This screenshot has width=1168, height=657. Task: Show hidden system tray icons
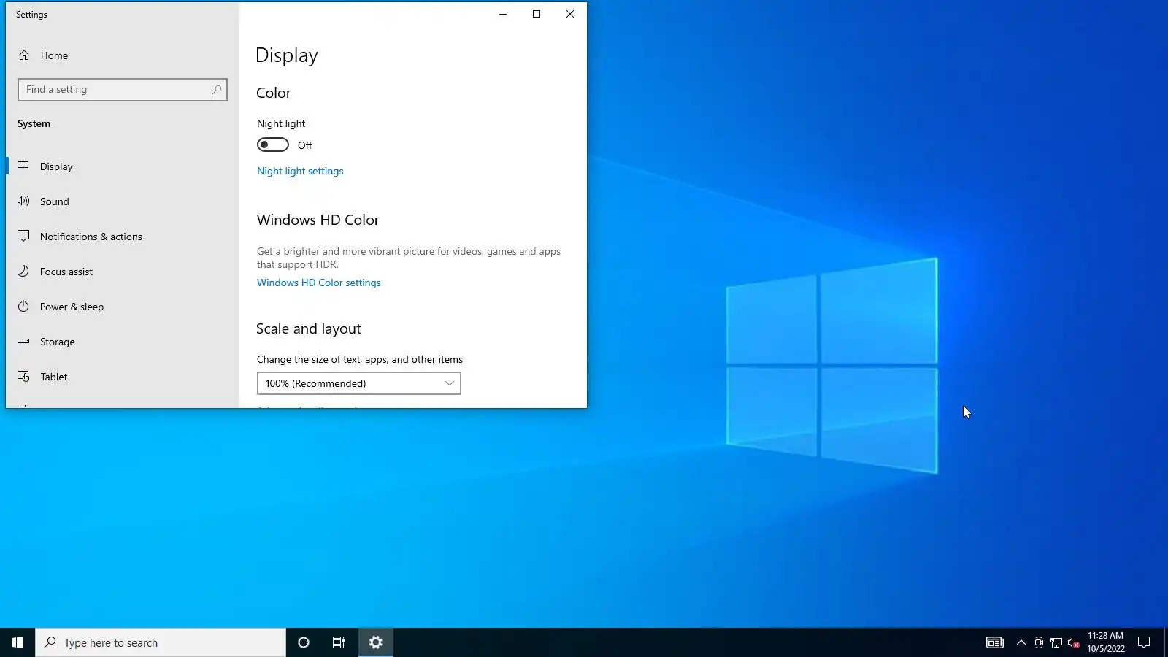[x=1021, y=642]
